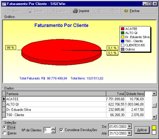Pick the white background color swatch
This screenshot has width=159, height=139.
(x=154, y=133)
